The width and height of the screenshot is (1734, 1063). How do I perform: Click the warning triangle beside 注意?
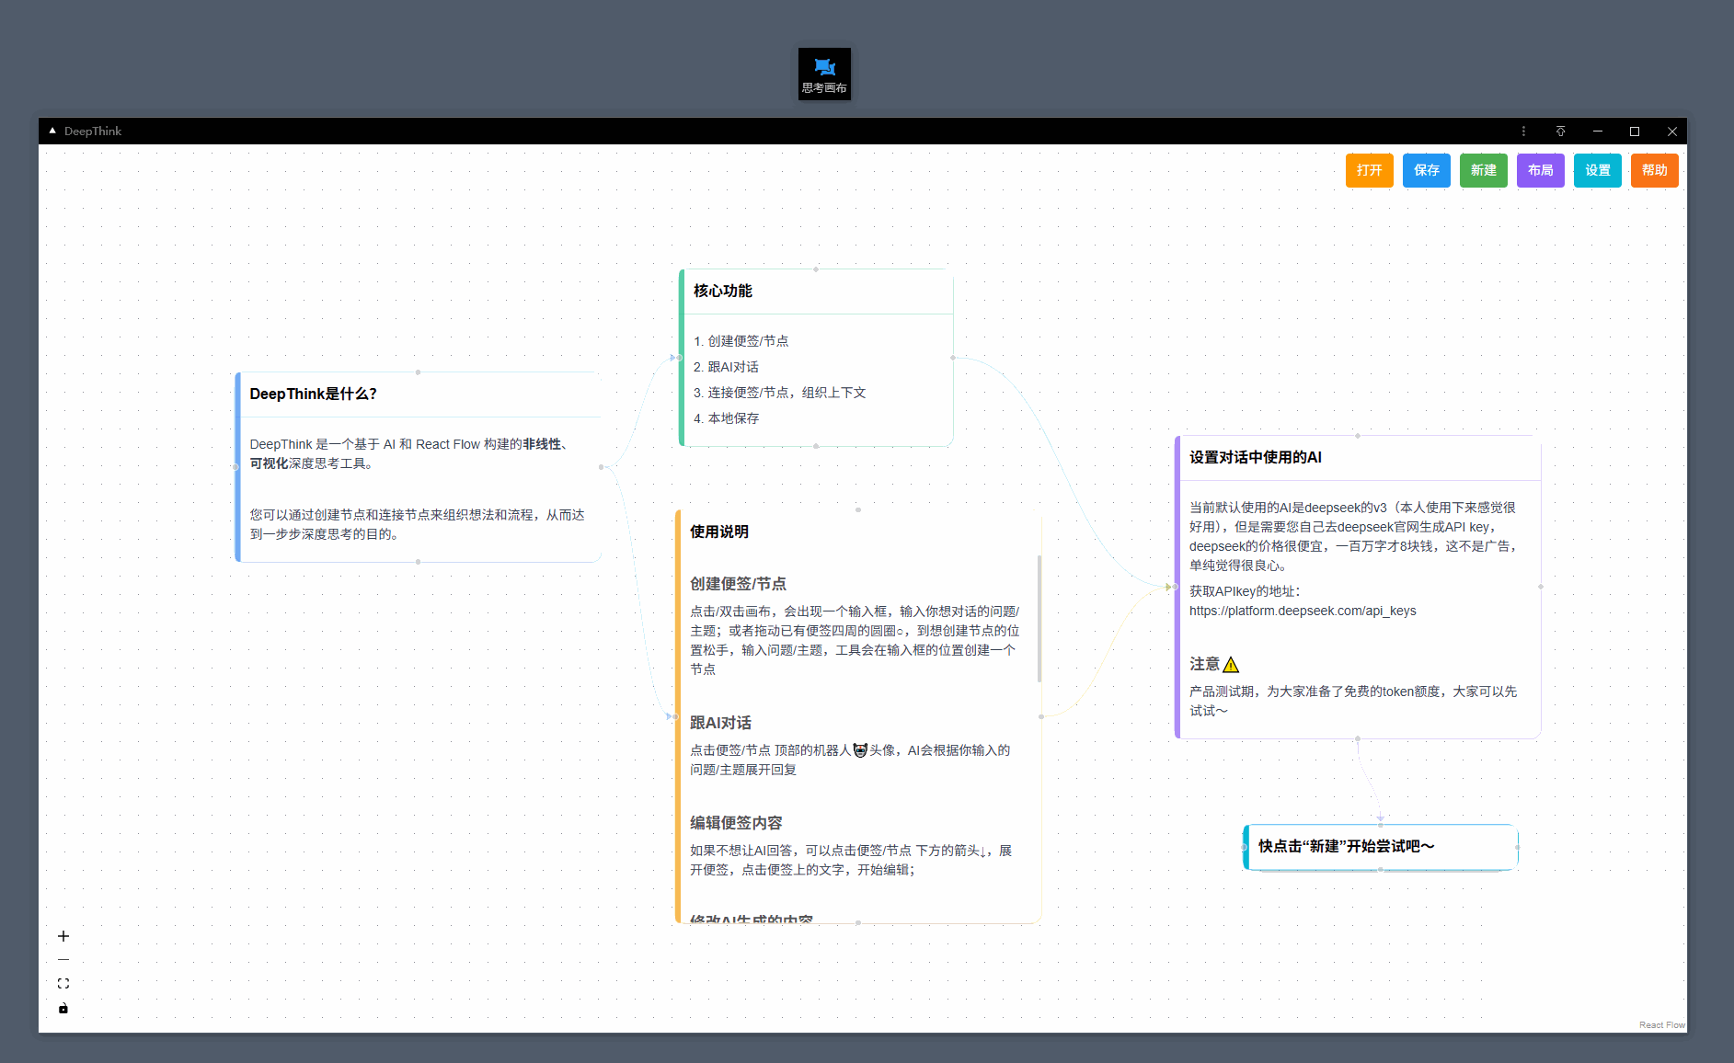1231,664
